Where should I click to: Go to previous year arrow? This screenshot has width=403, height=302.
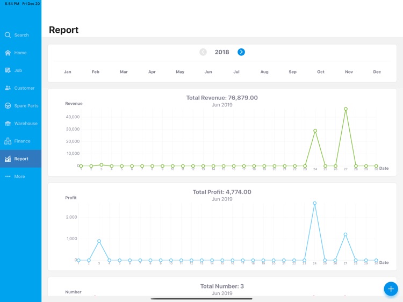click(x=203, y=52)
